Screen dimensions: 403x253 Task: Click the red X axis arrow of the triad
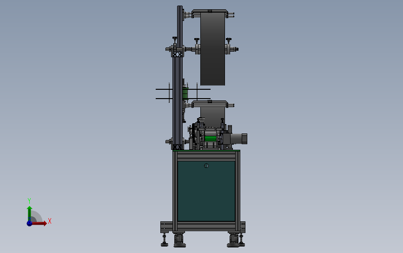pos(40,223)
